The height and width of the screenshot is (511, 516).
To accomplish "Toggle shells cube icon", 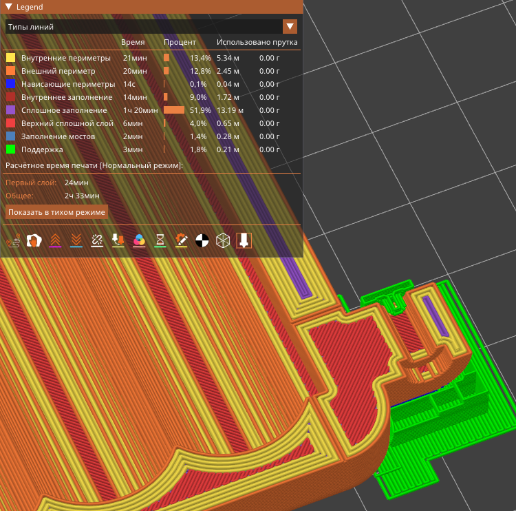I will click(223, 240).
